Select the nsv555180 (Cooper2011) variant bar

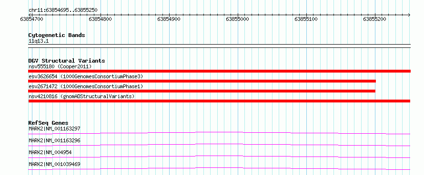pos(220,71)
